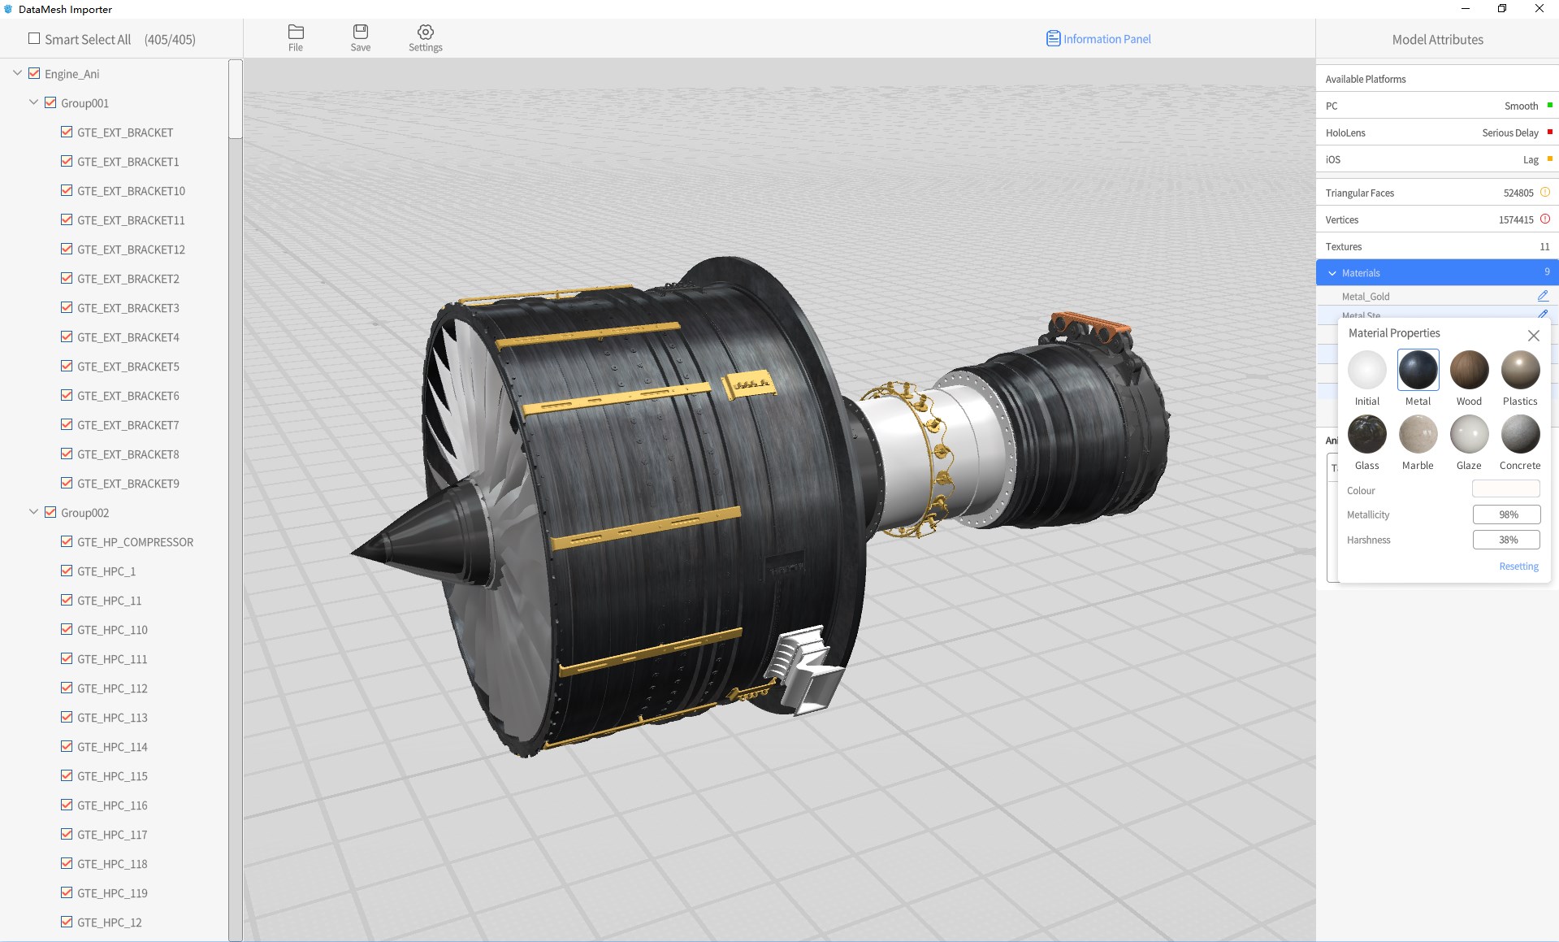The width and height of the screenshot is (1559, 942).
Task: Click the Resetting link
Action: (x=1518, y=567)
